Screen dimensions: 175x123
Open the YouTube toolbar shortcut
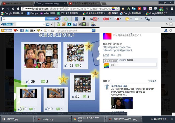[x=94, y=19]
